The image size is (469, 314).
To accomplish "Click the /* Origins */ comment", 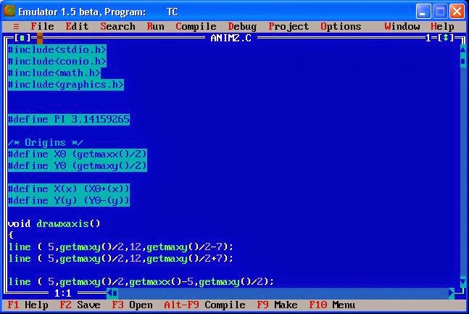I will [45, 142].
